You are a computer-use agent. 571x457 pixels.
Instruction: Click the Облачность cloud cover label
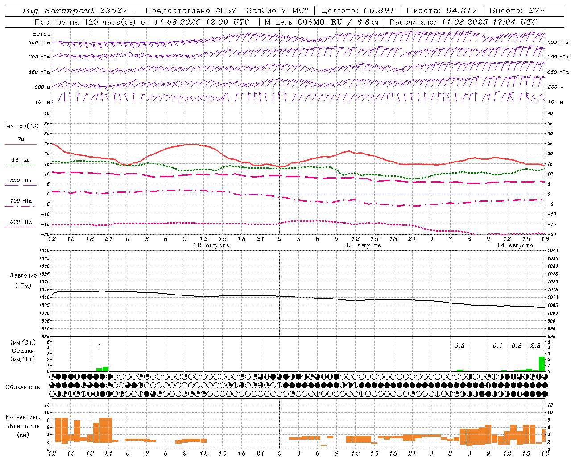23,387
